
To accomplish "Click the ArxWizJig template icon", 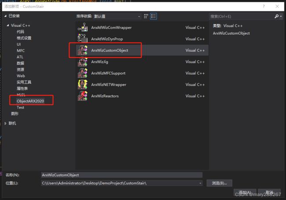I will pyautogui.click(x=83, y=62).
